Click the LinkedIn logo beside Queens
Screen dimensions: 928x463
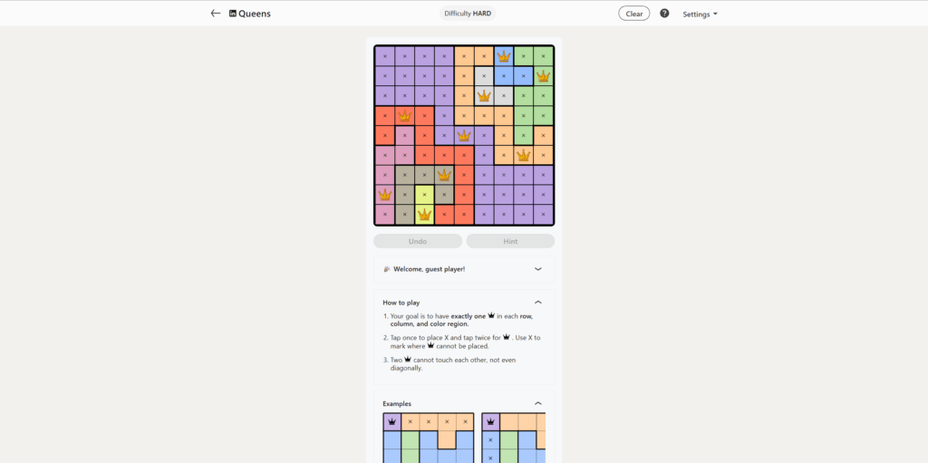coord(233,14)
